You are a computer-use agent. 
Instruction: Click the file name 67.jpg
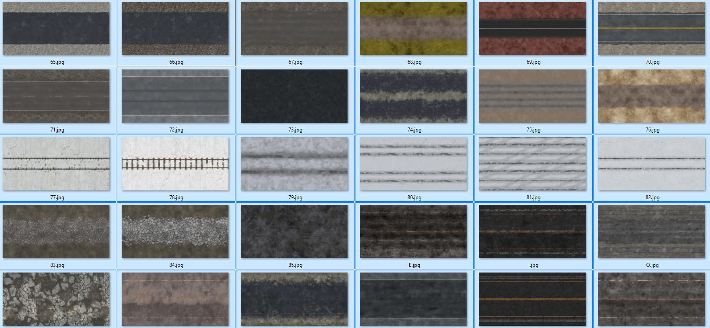click(295, 62)
